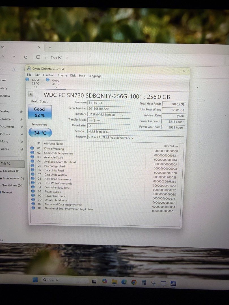
Task: Select Media and Data Integrity Errors row
Action: (x=104, y=205)
